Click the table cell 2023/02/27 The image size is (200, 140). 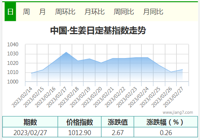pos(30,132)
